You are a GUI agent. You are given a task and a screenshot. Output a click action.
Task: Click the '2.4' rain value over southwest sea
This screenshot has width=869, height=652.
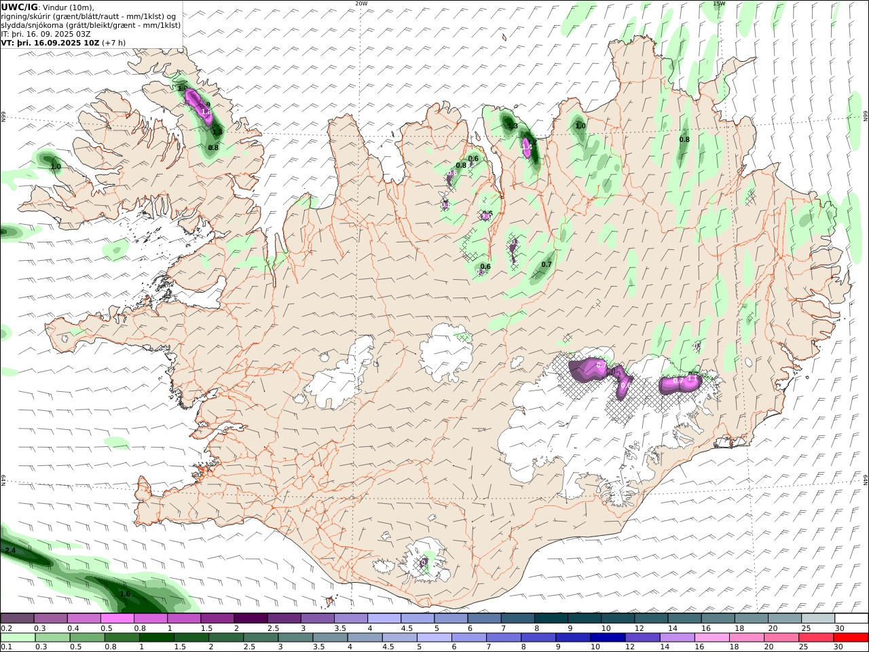coord(10,550)
